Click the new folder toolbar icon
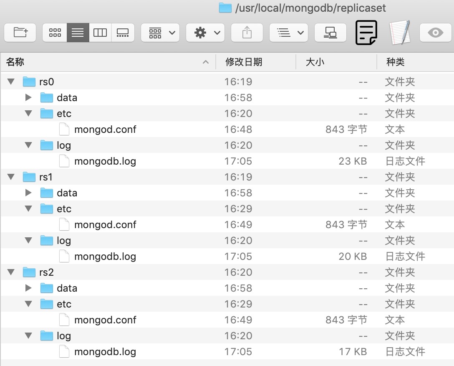This screenshot has width=454, height=366. pos(20,33)
